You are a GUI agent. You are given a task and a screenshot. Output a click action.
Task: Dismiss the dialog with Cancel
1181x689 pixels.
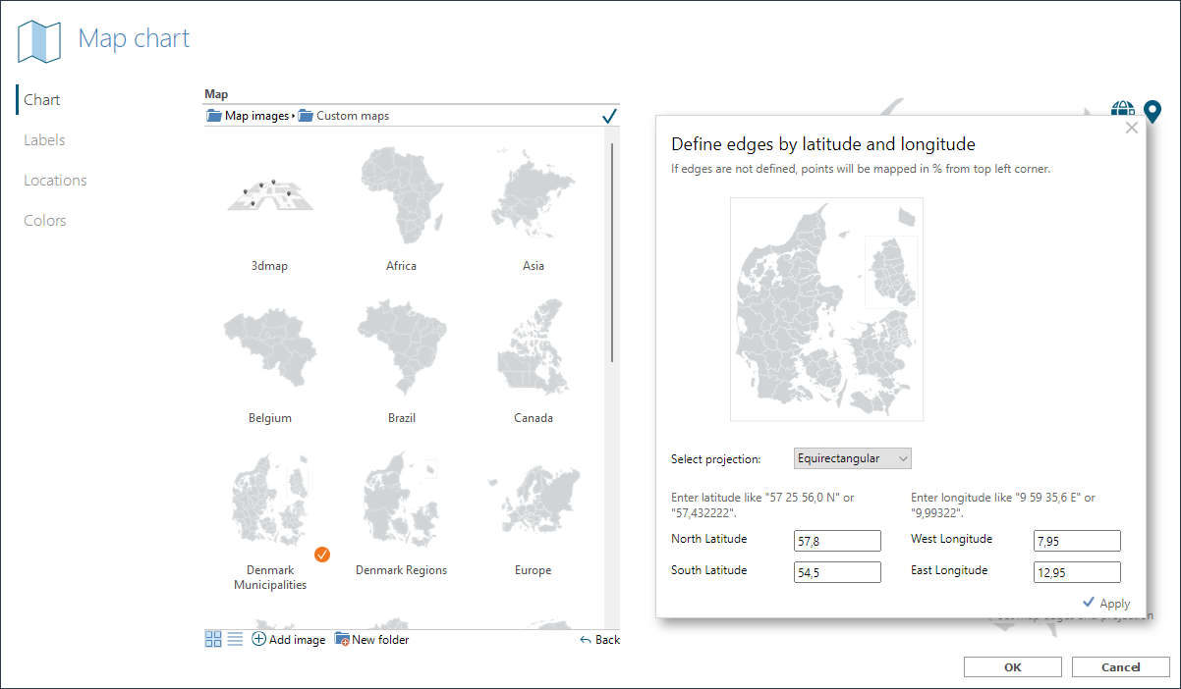1119,666
